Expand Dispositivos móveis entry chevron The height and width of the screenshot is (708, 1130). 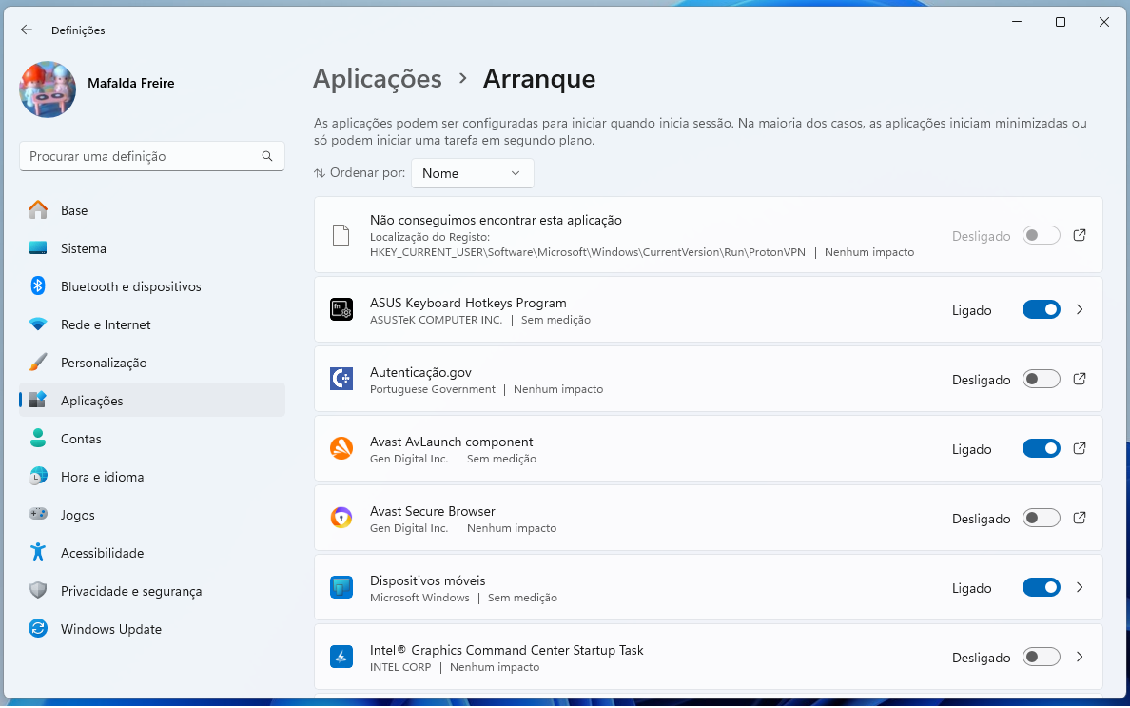click(x=1080, y=587)
